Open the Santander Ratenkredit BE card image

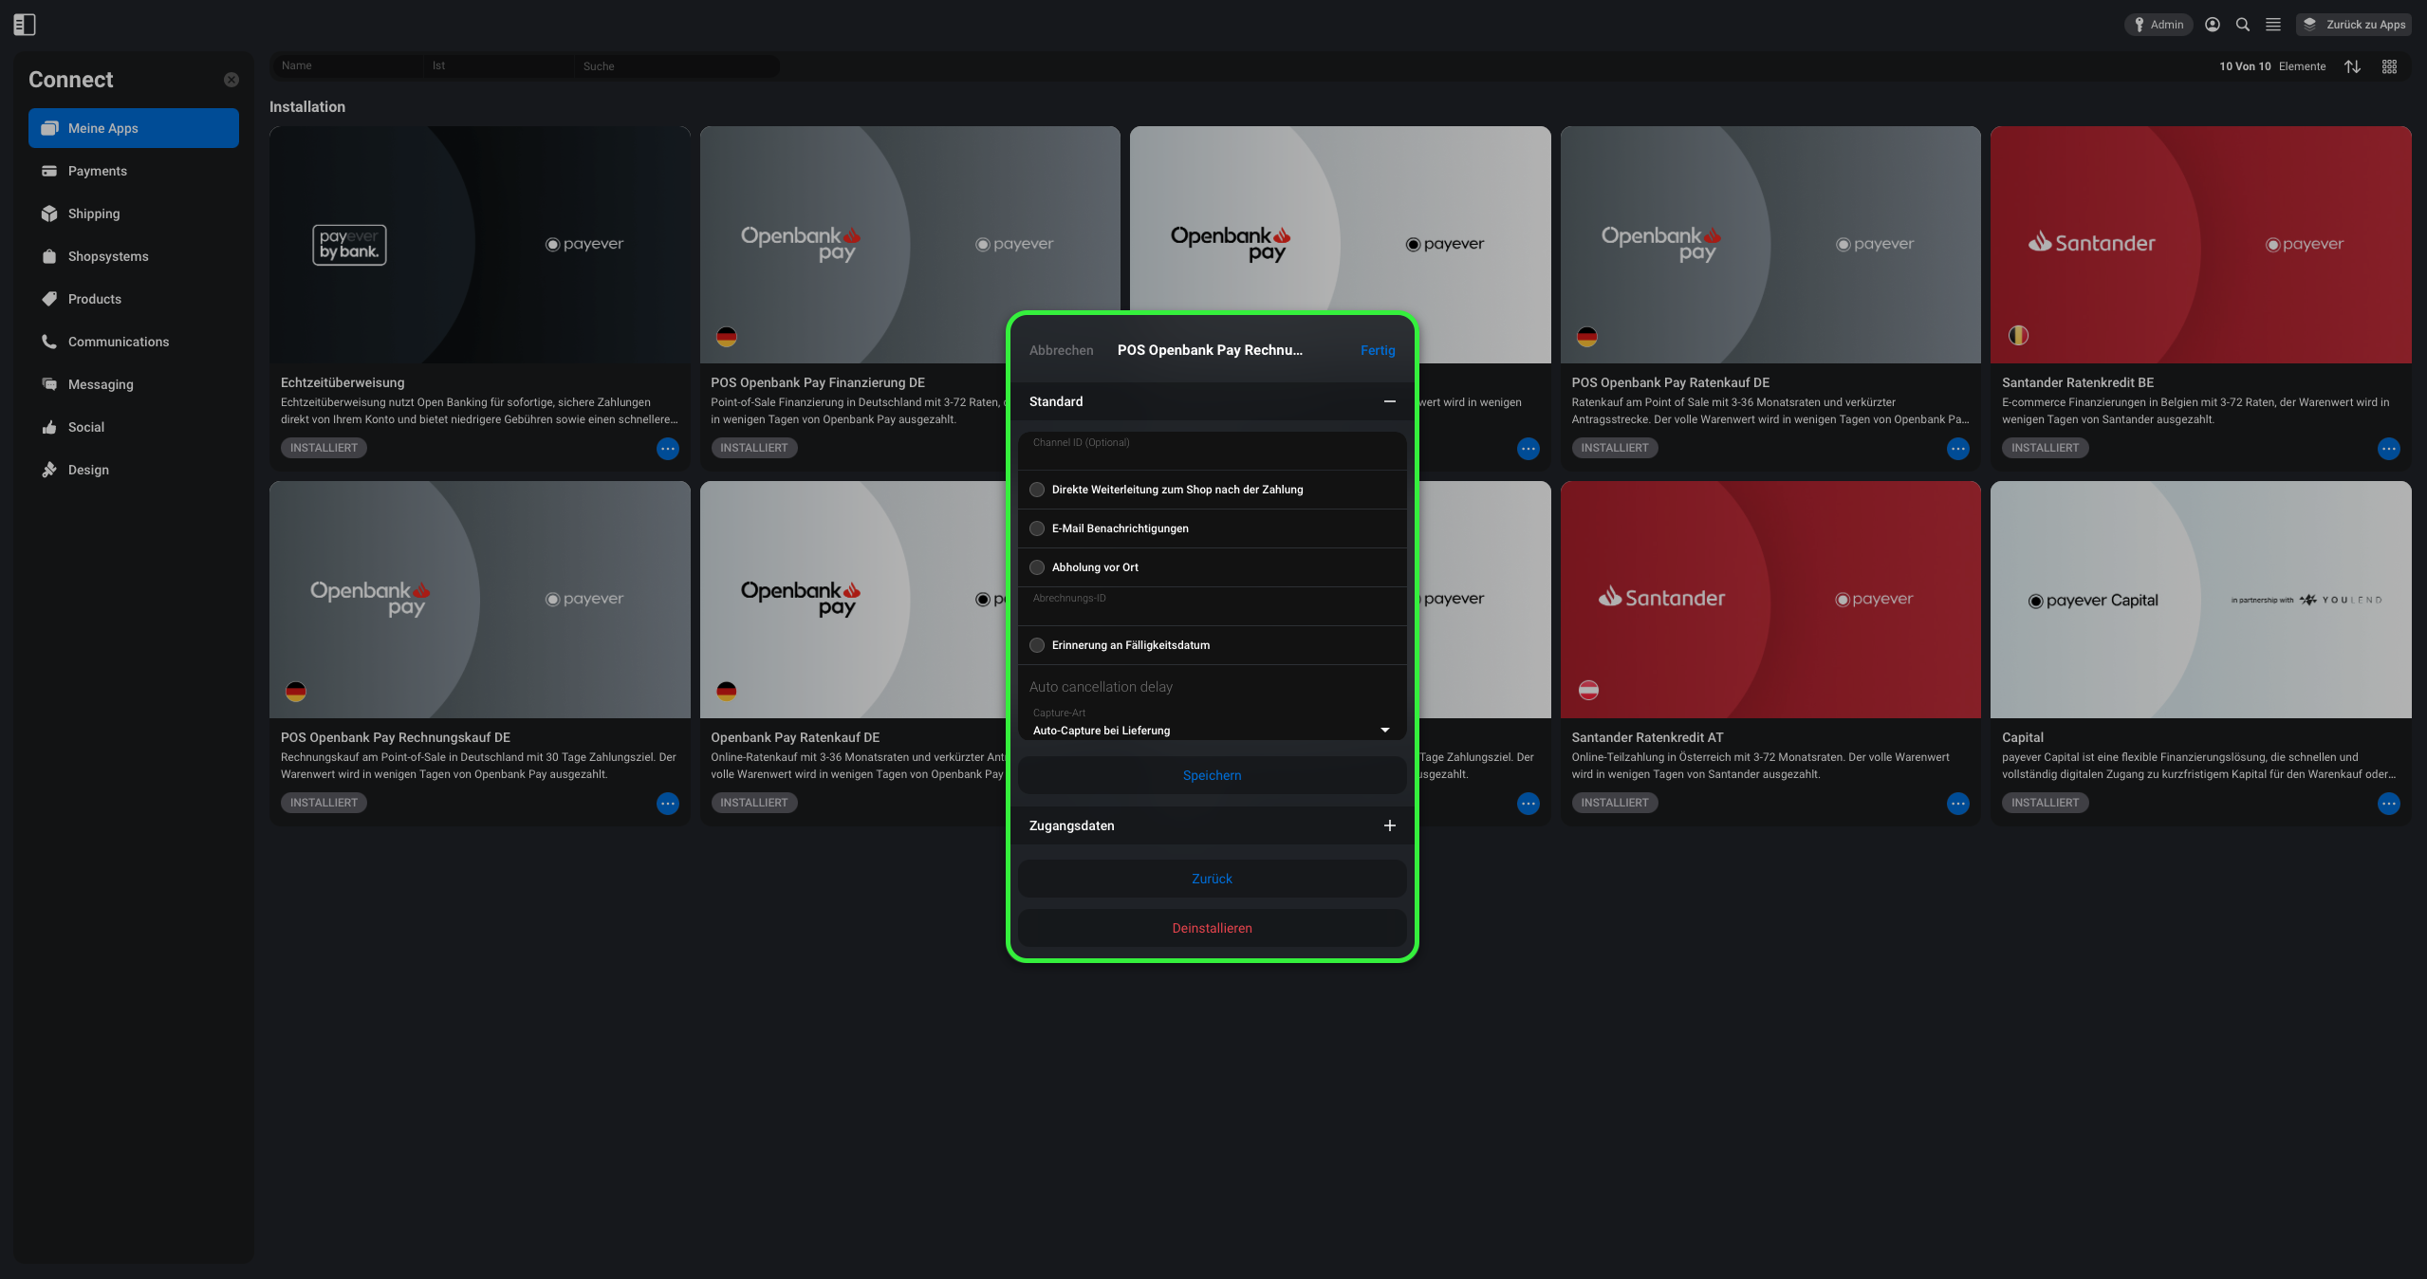(x=2201, y=245)
